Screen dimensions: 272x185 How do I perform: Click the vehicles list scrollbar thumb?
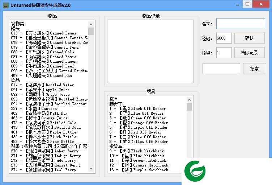click(x=189, y=107)
